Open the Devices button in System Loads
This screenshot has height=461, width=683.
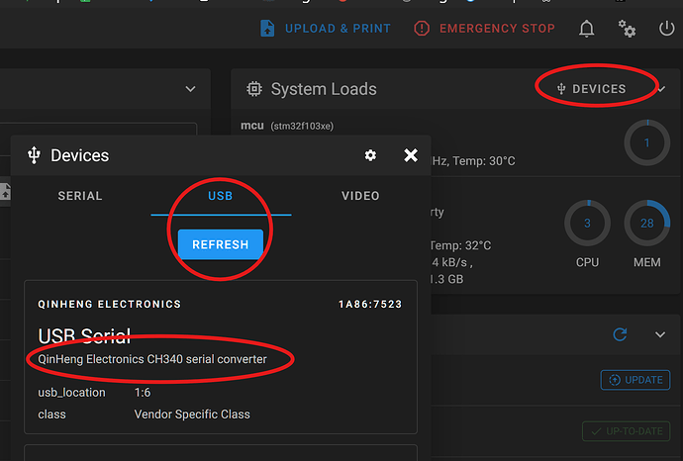coord(592,89)
